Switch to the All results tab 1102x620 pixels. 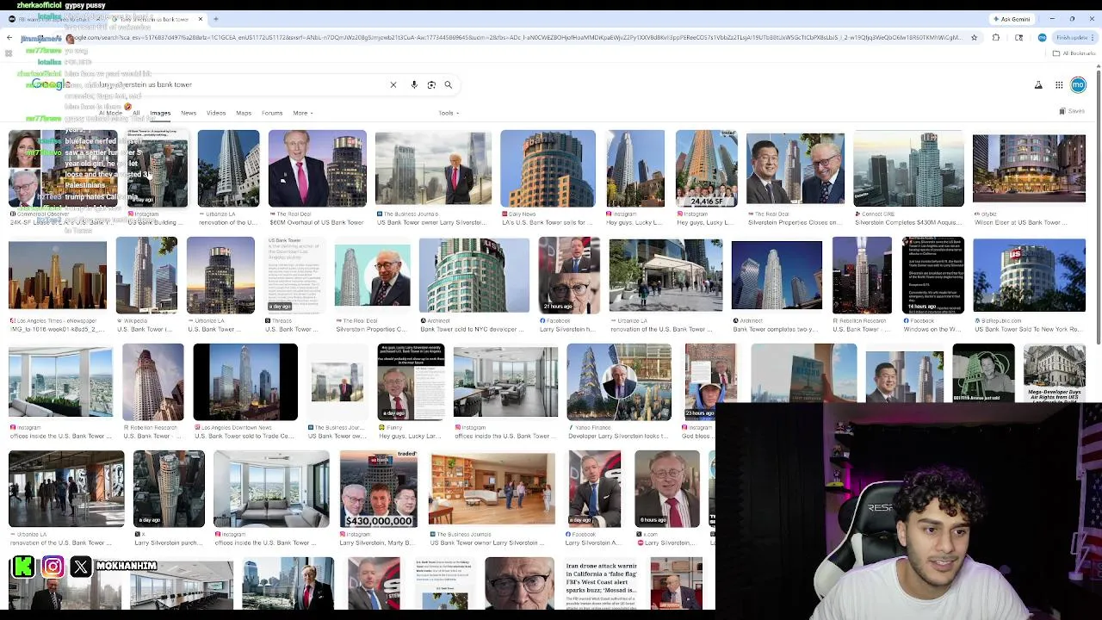(136, 113)
